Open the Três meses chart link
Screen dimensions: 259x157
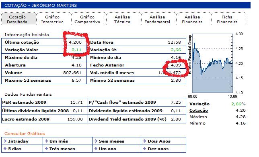(62, 149)
